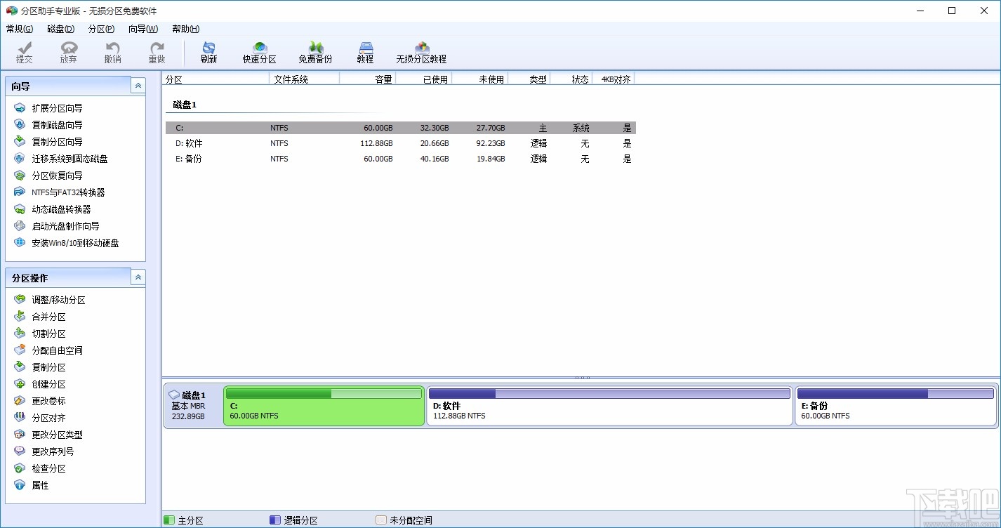Open the 快速分区 quick partition tool

click(x=259, y=53)
